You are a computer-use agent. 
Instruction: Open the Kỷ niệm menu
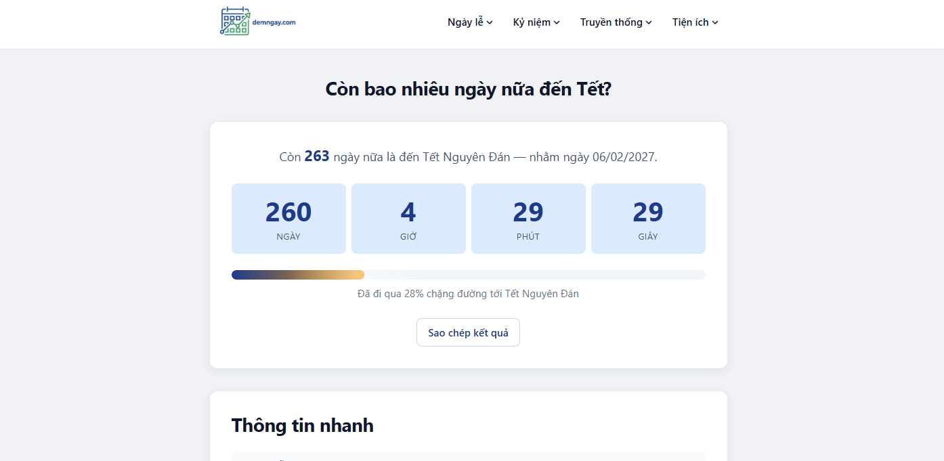click(x=536, y=22)
